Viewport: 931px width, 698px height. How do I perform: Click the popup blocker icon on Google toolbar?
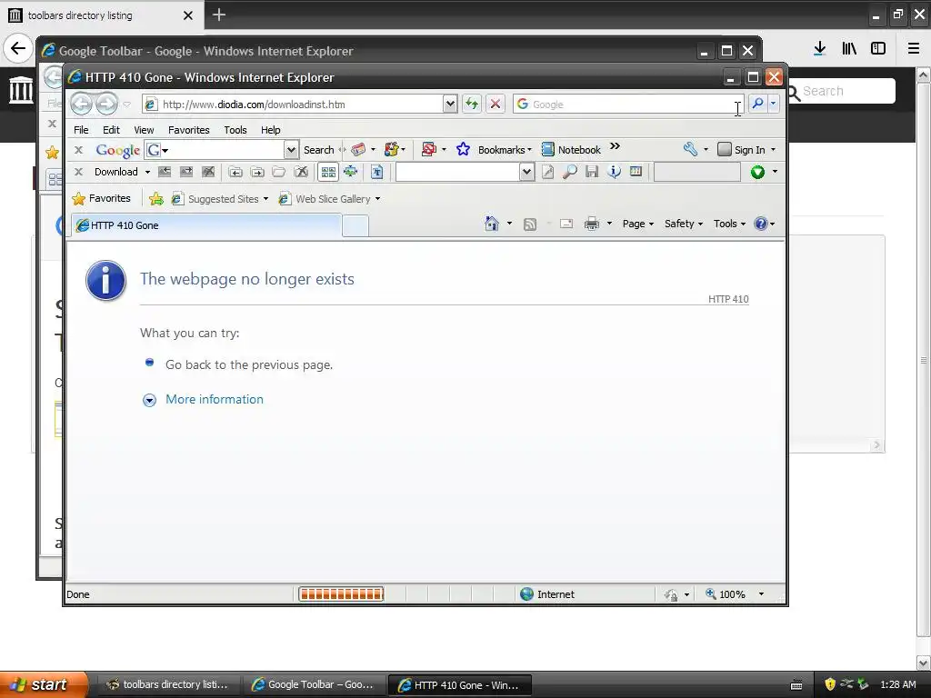pos(429,150)
